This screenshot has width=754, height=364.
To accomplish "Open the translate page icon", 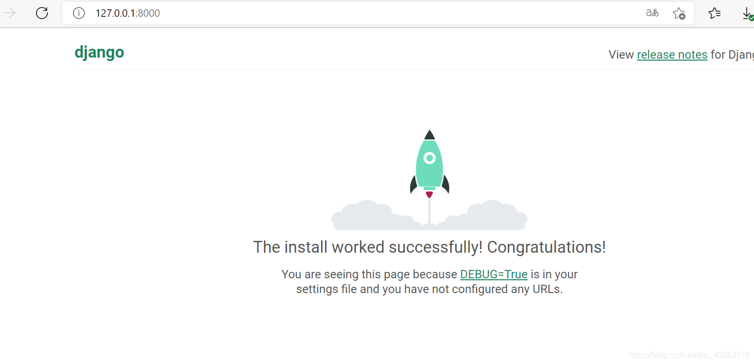I will [652, 13].
